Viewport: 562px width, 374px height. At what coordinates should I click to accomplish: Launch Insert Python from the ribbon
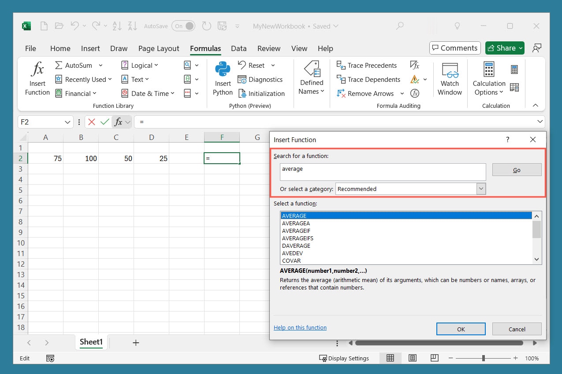(x=223, y=79)
